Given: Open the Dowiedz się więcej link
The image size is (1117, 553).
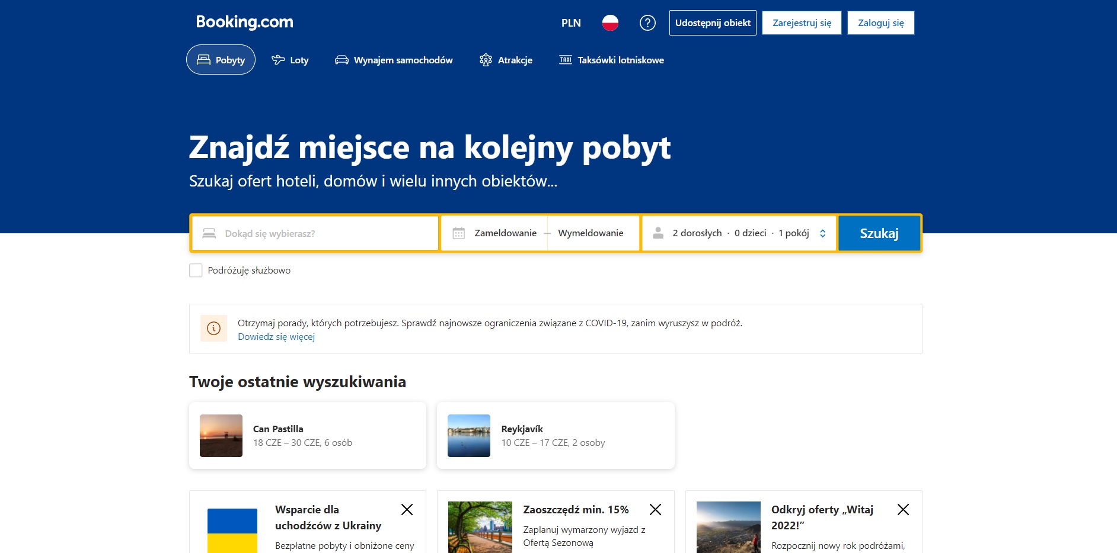Looking at the screenshot, I should point(276,337).
